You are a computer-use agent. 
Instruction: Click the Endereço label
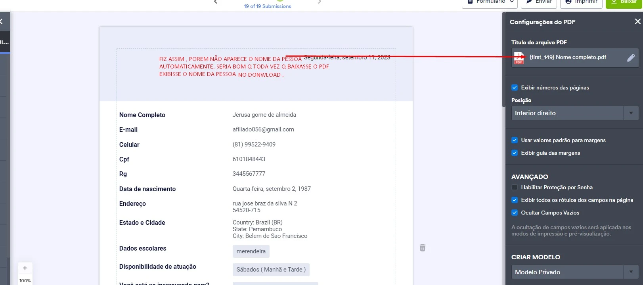tap(132, 204)
